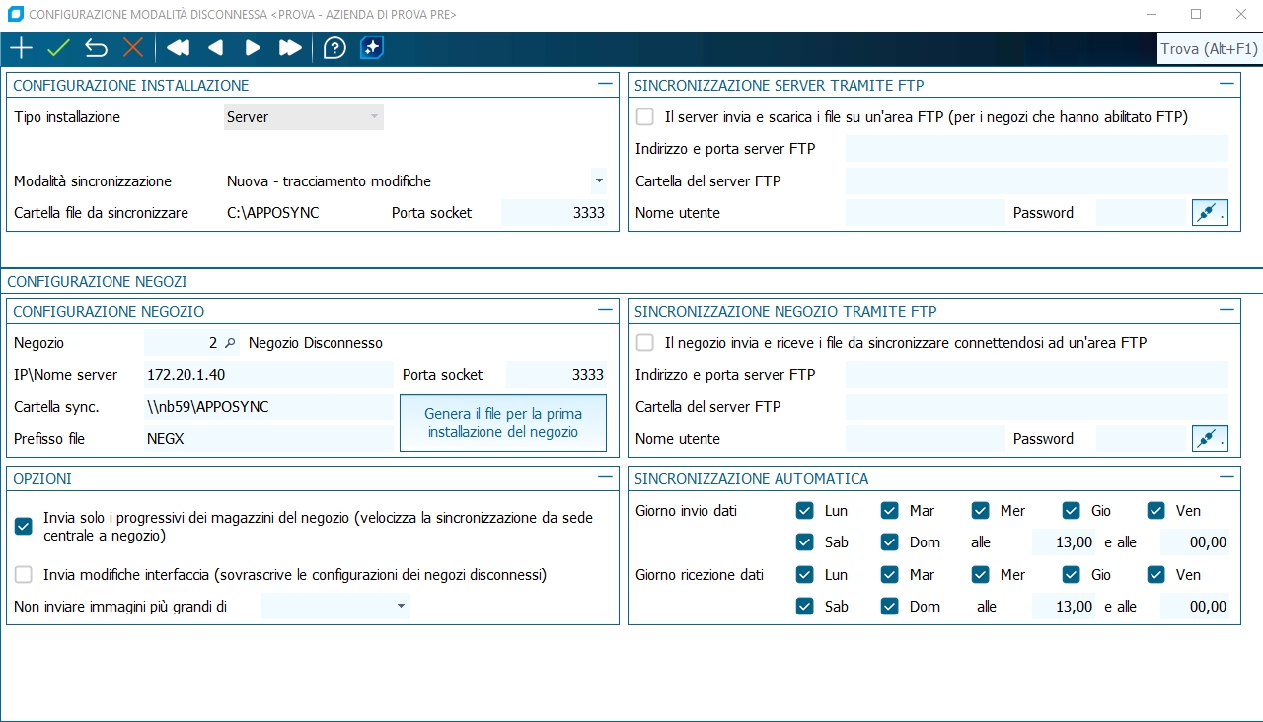The height and width of the screenshot is (722, 1263).
Task: Click the orange X cancel icon
Action: pos(133,48)
